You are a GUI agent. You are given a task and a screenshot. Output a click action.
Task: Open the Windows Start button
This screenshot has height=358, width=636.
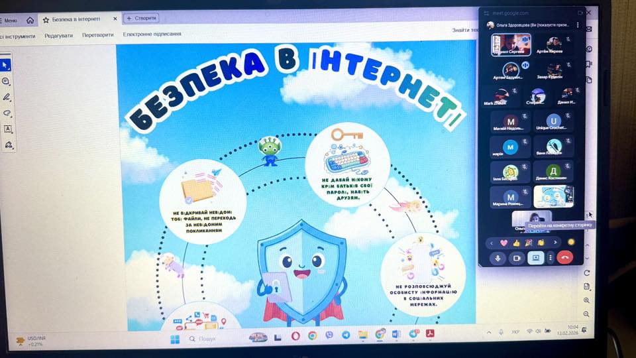(175, 339)
